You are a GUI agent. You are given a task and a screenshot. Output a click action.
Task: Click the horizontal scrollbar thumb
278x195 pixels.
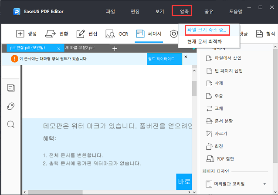pyautogui.click(x=55, y=192)
